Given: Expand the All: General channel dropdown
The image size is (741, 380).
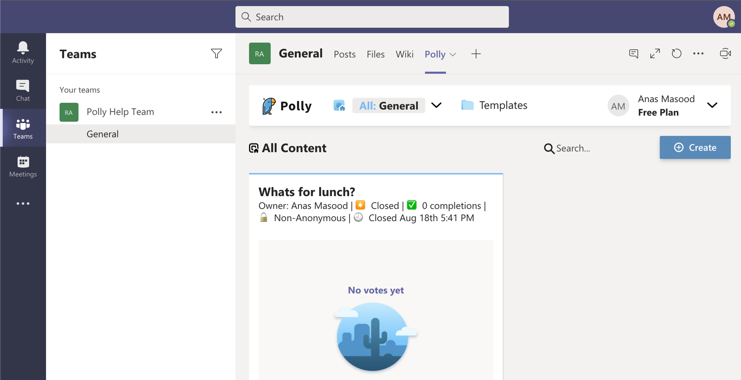Looking at the screenshot, I should coord(437,105).
